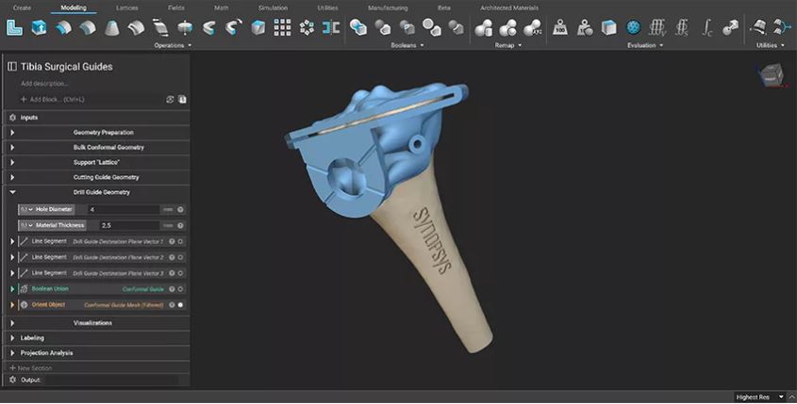The width and height of the screenshot is (797, 404).
Task: Click the Output field at panel bottom
Action: pyautogui.click(x=112, y=380)
